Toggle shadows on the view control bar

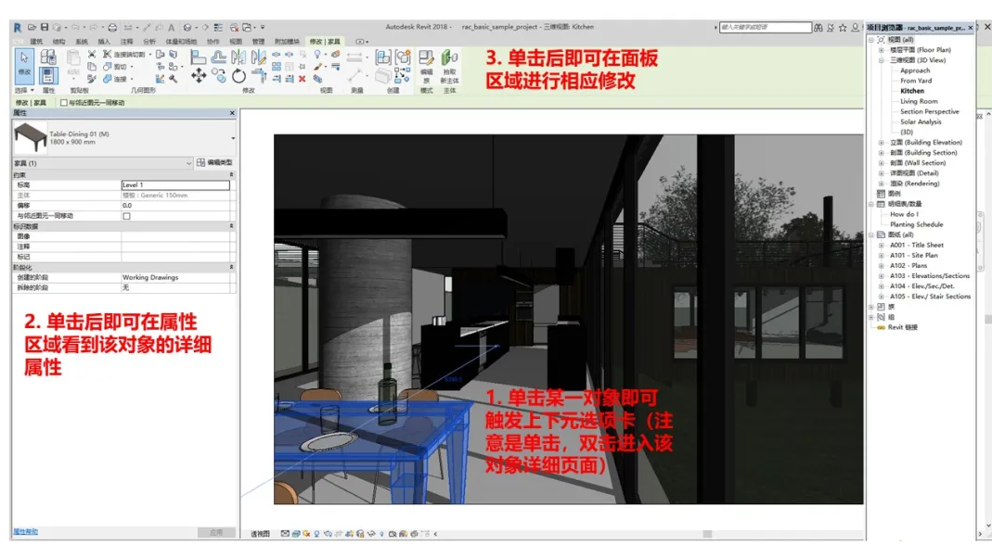[316, 532]
